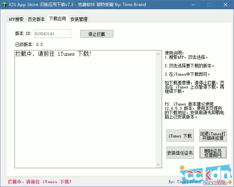The image size is (234, 187).
Task: Click the PS: iTunes 版本建议 note
Action: click(194, 110)
